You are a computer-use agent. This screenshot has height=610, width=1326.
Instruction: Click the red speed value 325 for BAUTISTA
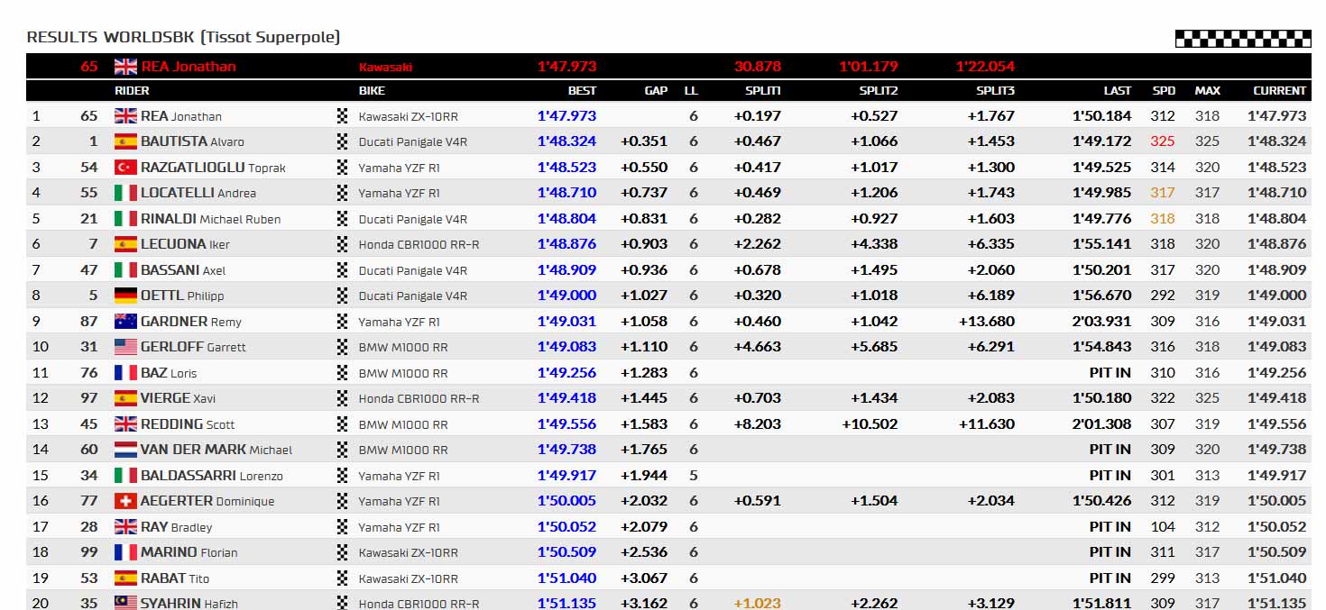tap(1163, 141)
